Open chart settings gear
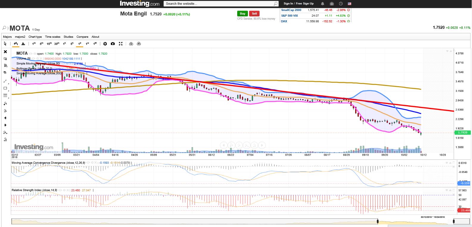 pyautogui.click(x=105, y=44)
